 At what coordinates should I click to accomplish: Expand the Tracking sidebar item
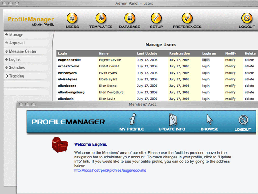[17, 76]
